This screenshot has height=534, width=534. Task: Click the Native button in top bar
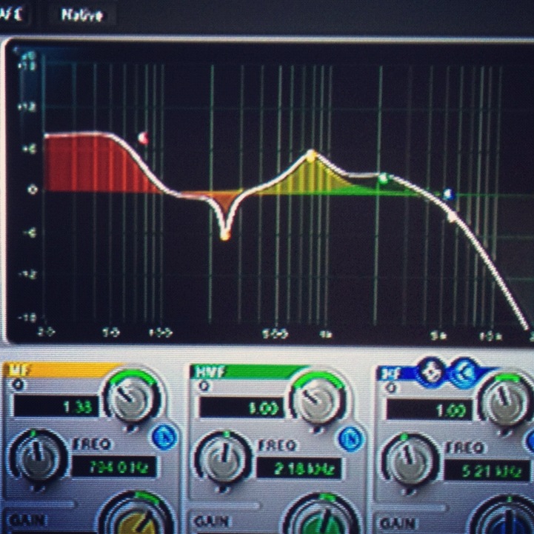click(82, 15)
